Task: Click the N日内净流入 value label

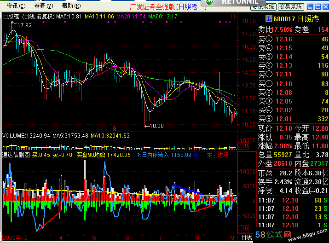Action: 164,155
